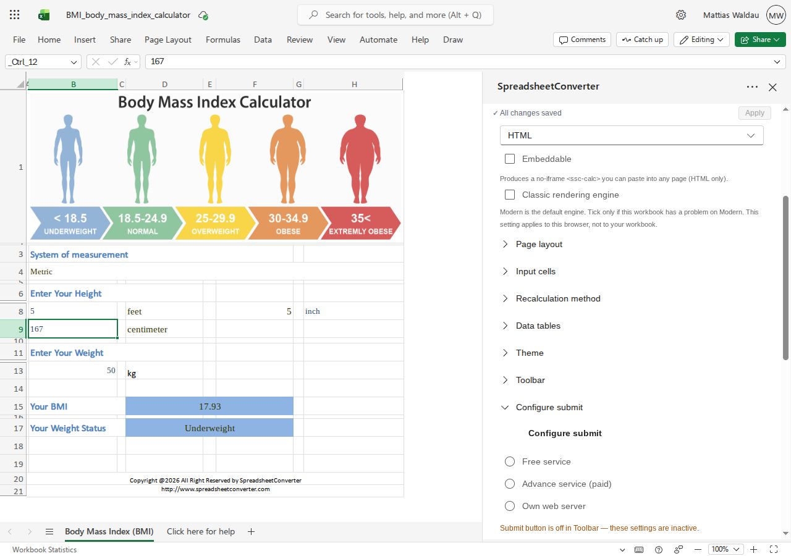Add a new sheet with plus icon
Screen dimensions: 791x556
coord(251,531)
